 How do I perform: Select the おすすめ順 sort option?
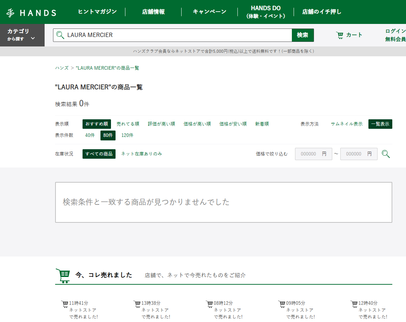(97, 124)
